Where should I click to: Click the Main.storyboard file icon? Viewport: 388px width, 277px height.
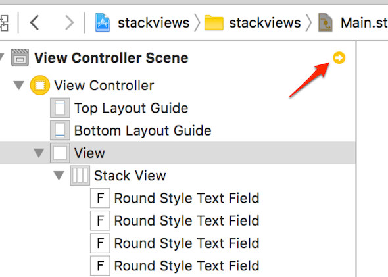[x=325, y=23]
